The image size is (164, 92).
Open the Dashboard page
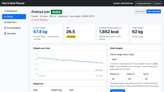click(14, 11)
